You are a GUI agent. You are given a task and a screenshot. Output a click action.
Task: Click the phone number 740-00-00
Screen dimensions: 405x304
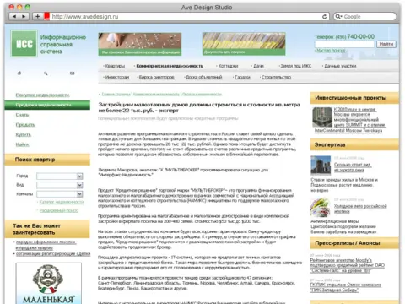tap(361, 36)
